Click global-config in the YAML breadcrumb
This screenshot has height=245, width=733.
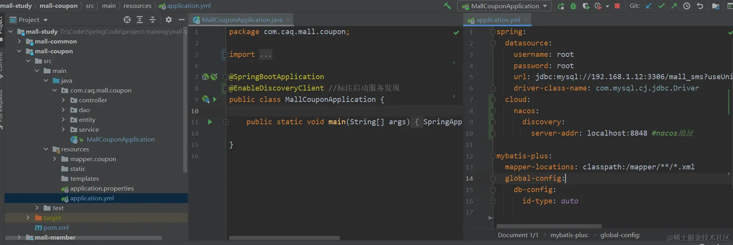620,235
